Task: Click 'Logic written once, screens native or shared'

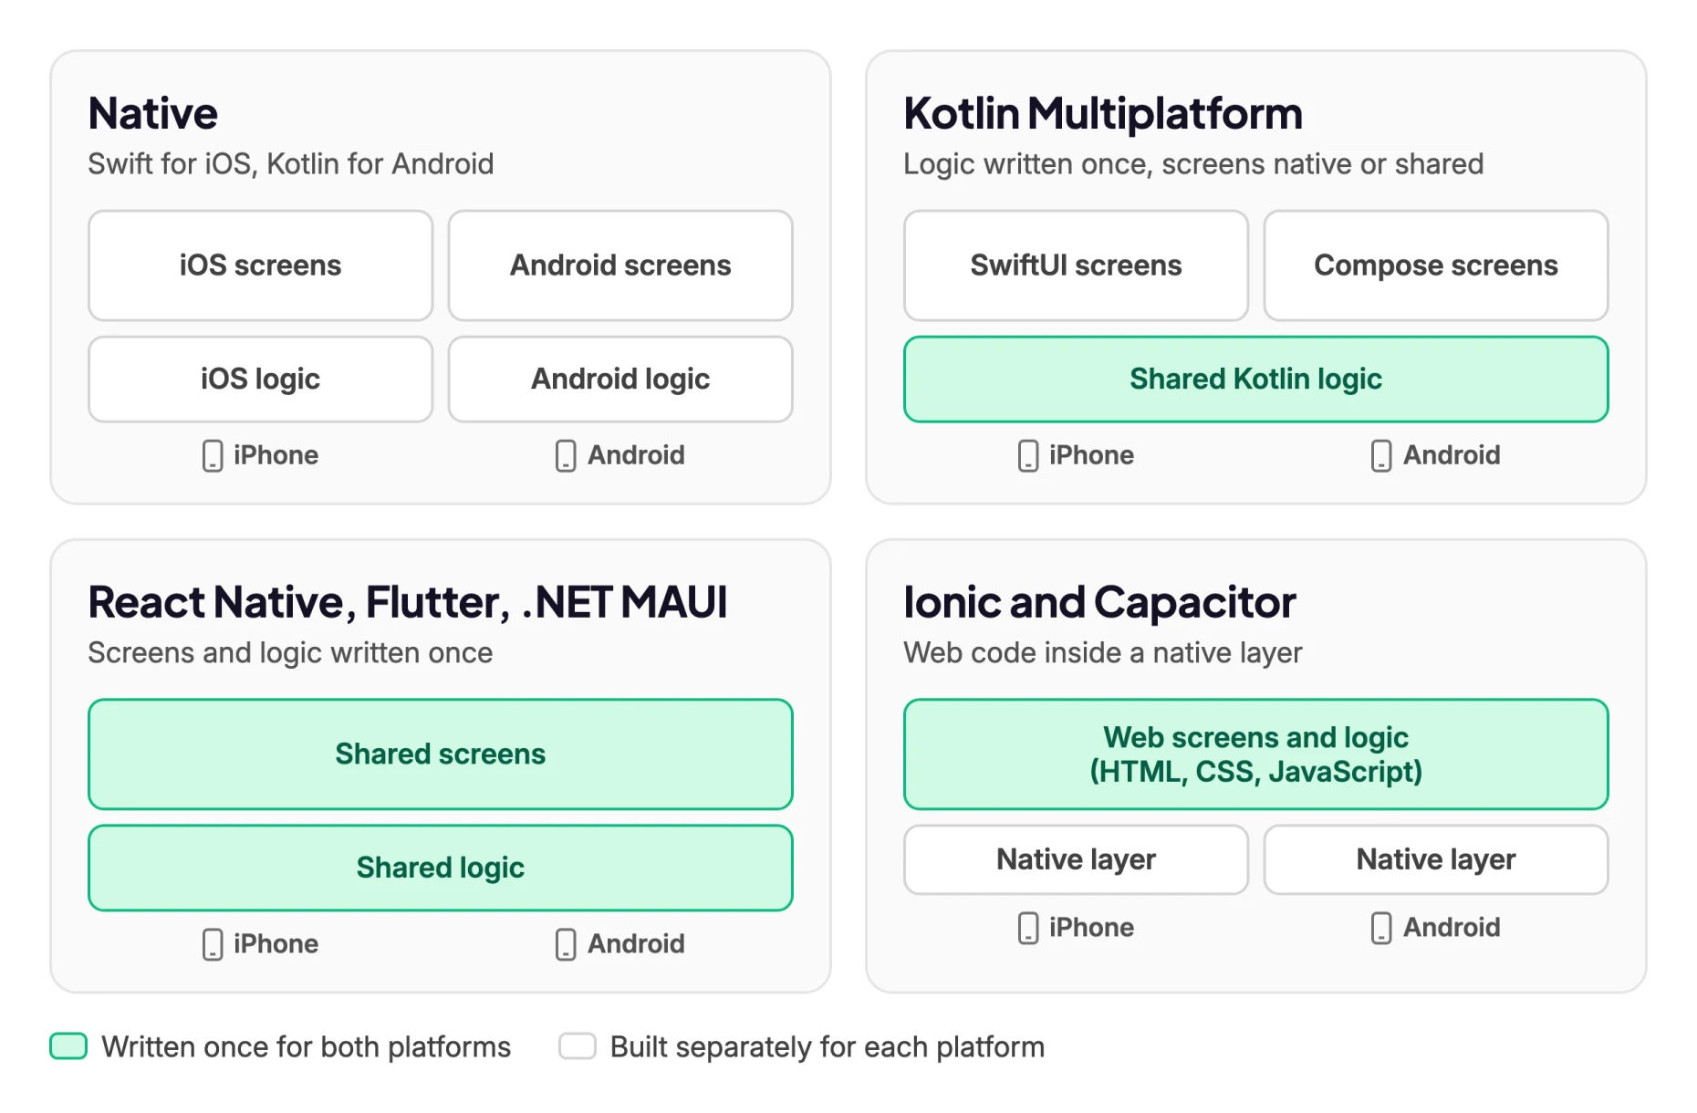Action: [1193, 164]
